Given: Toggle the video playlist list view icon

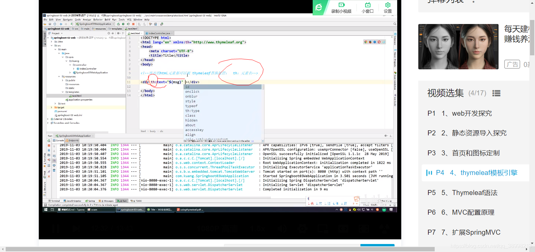Looking at the screenshot, I should pos(496,93).
